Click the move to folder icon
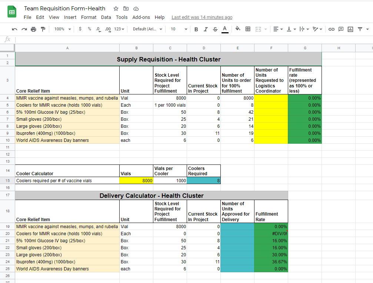 [126, 9]
